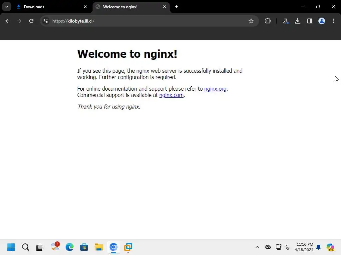This screenshot has width=341, height=255.
Task: Open the Chrome three-dot menu
Action: pyautogui.click(x=334, y=21)
